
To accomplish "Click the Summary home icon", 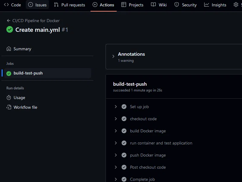I will pyautogui.click(x=9, y=49).
